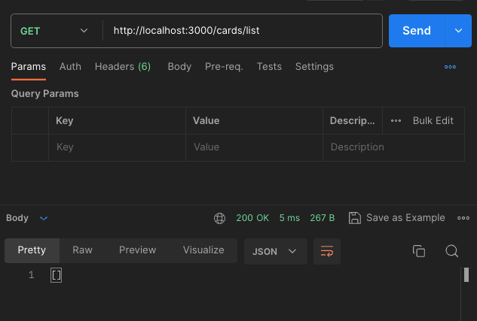
Task: Click the Send button
Action: click(417, 31)
